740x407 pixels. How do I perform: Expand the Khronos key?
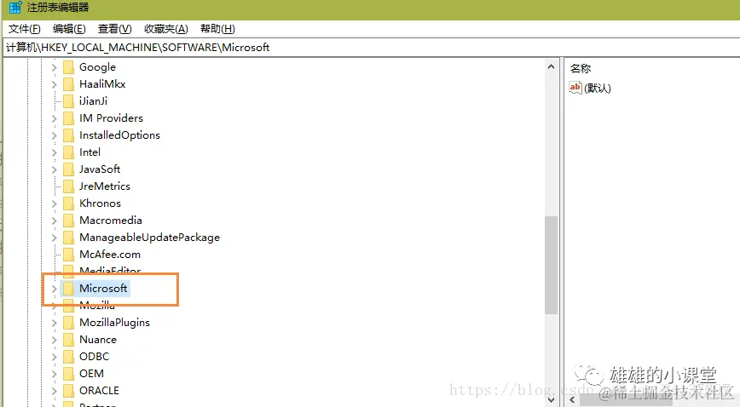tap(54, 203)
